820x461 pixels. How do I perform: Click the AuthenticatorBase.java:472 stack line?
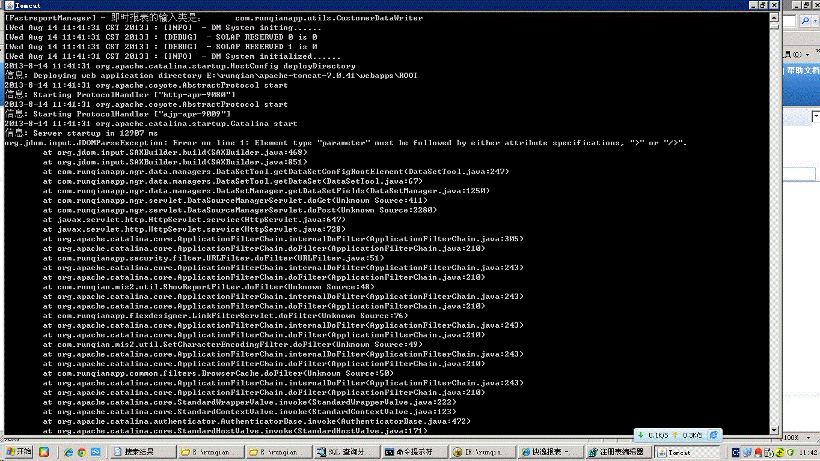(x=257, y=421)
